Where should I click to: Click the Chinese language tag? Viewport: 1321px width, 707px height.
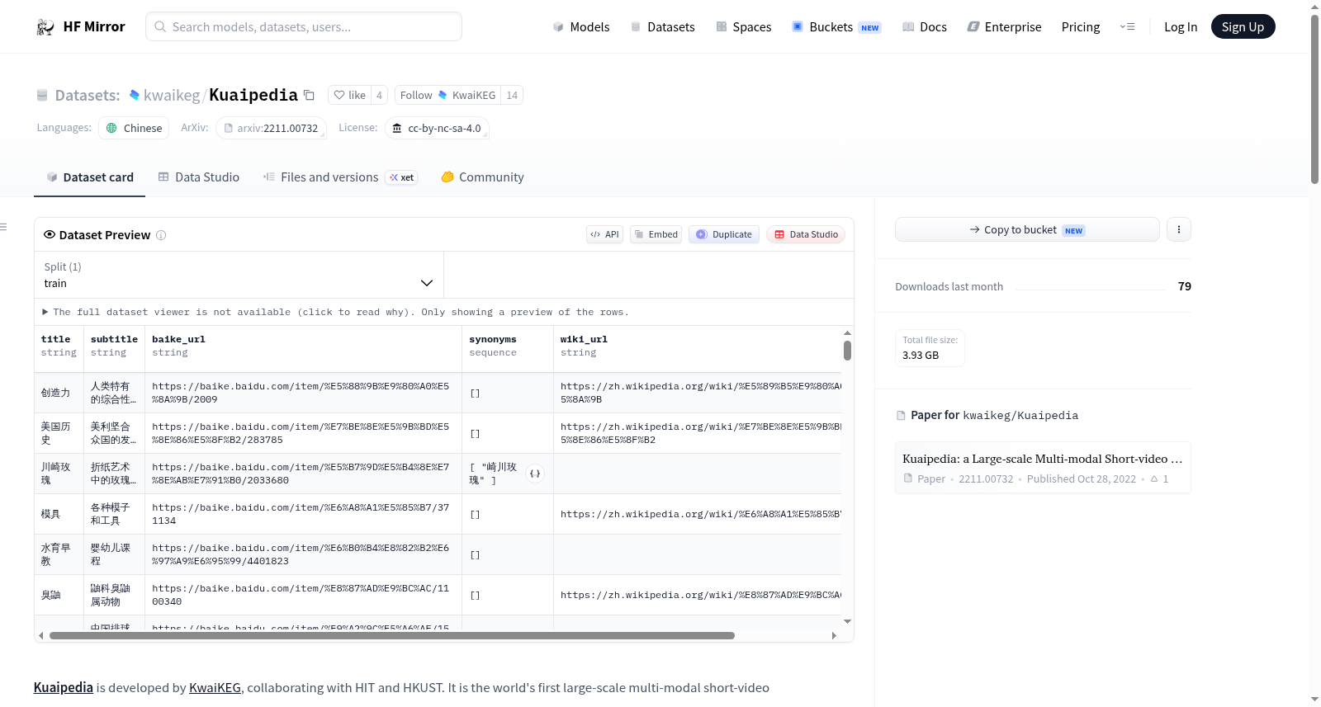click(x=134, y=128)
